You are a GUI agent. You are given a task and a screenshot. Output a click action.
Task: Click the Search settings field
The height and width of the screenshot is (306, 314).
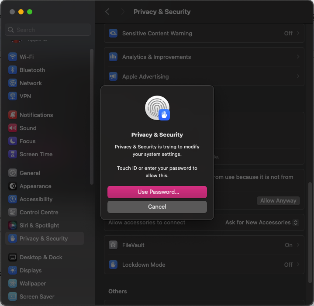pyautogui.click(x=48, y=30)
